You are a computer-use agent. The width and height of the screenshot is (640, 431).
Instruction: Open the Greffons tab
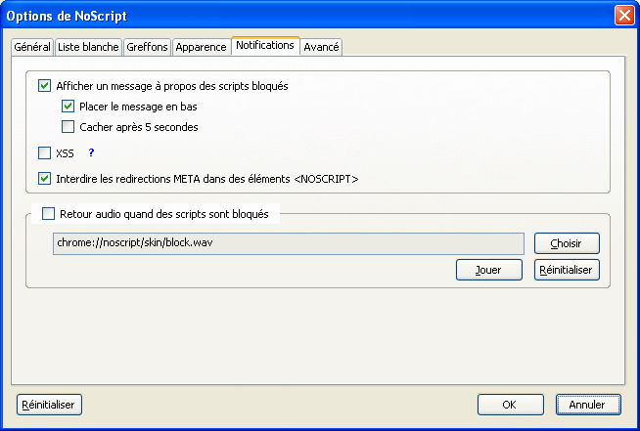point(147,47)
